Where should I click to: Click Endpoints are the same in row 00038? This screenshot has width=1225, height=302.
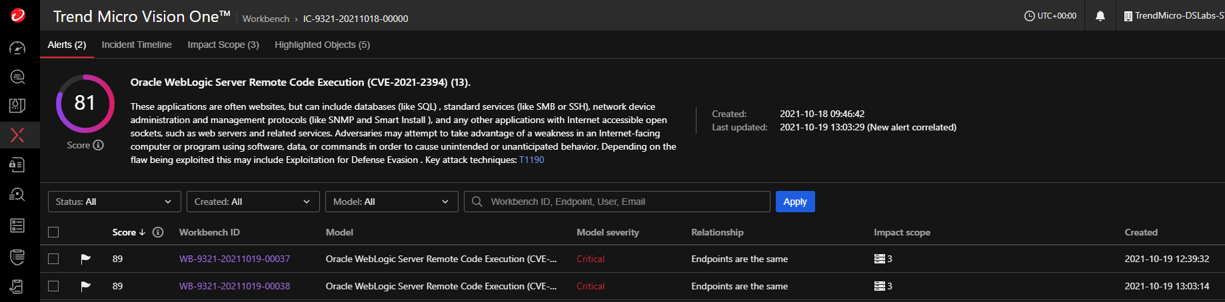[x=739, y=286]
